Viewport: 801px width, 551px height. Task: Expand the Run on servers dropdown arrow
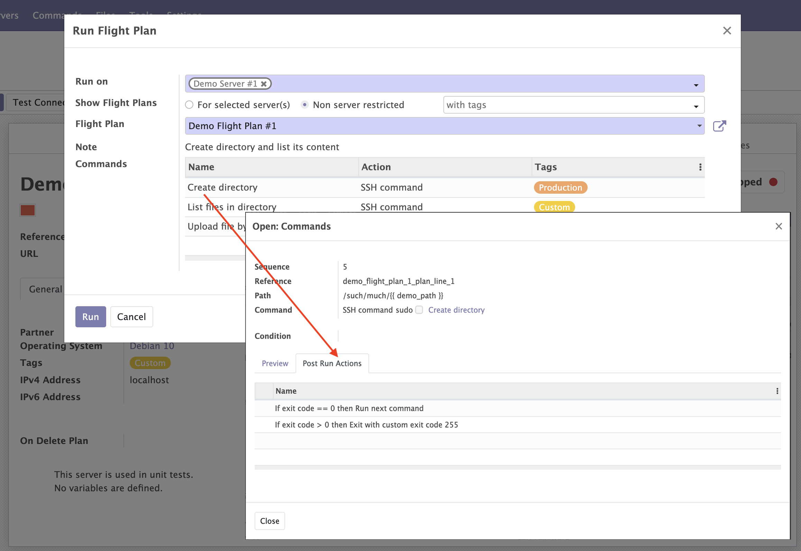click(x=696, y=85)
